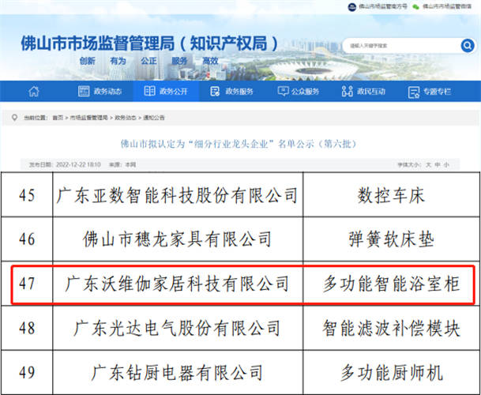Click row number 49 cell
Image resolution: width=481 pixels, height=395 pixels.
(x=27, y=372)
